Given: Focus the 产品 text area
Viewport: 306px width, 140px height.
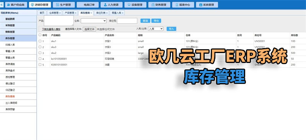Looking at the screenshot, I should [x=59, y=21].
